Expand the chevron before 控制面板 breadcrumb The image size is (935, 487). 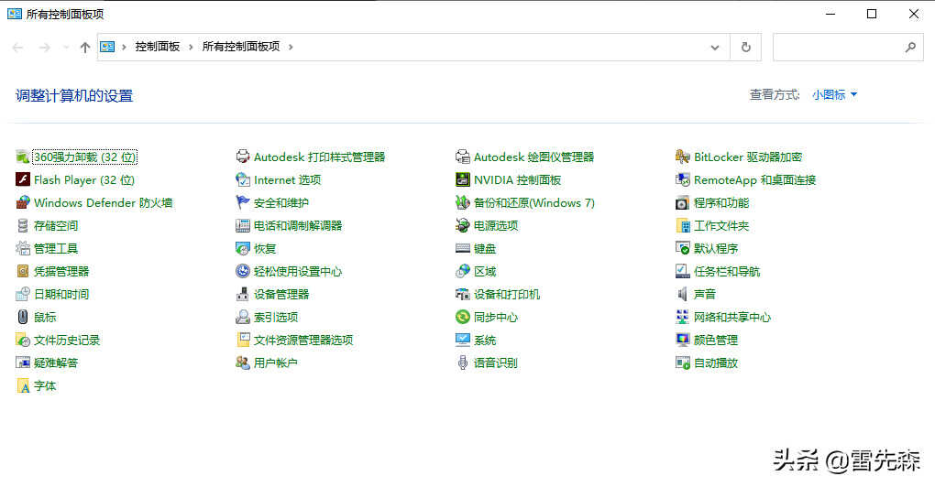click(x=124, y=47)
